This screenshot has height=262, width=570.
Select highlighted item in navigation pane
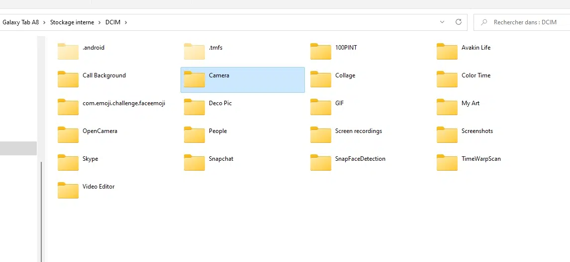pos(18,148)
